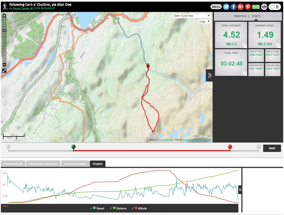
Task: Click red end marker on route slider
Action: coord(230,147)
